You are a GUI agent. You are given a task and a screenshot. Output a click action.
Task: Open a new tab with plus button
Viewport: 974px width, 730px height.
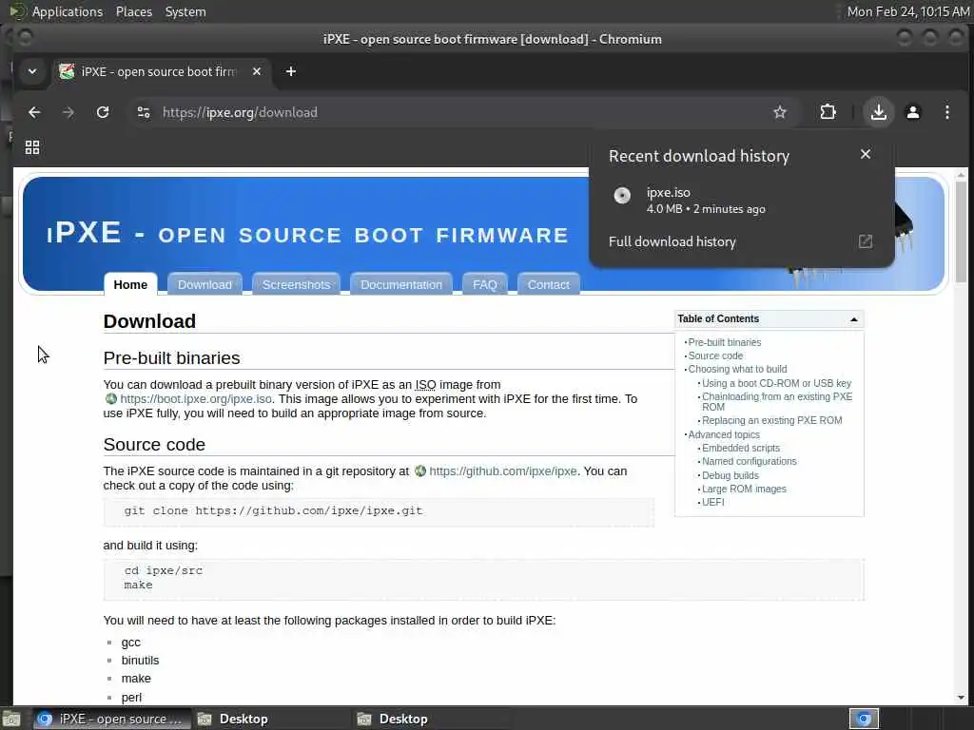291,71
